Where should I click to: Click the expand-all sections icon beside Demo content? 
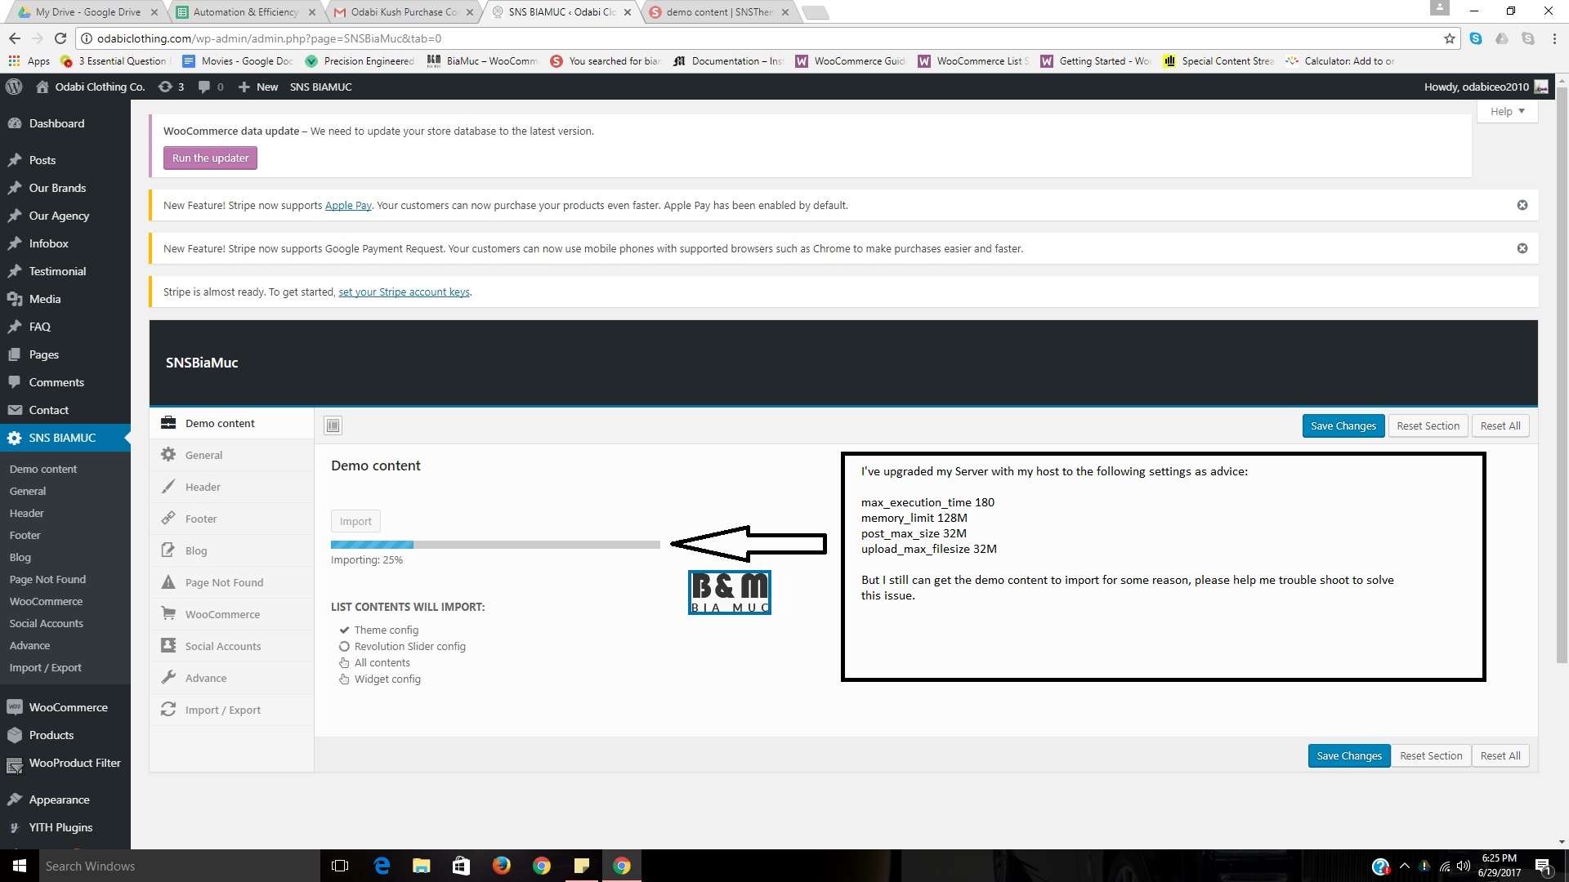pos(333,425)
